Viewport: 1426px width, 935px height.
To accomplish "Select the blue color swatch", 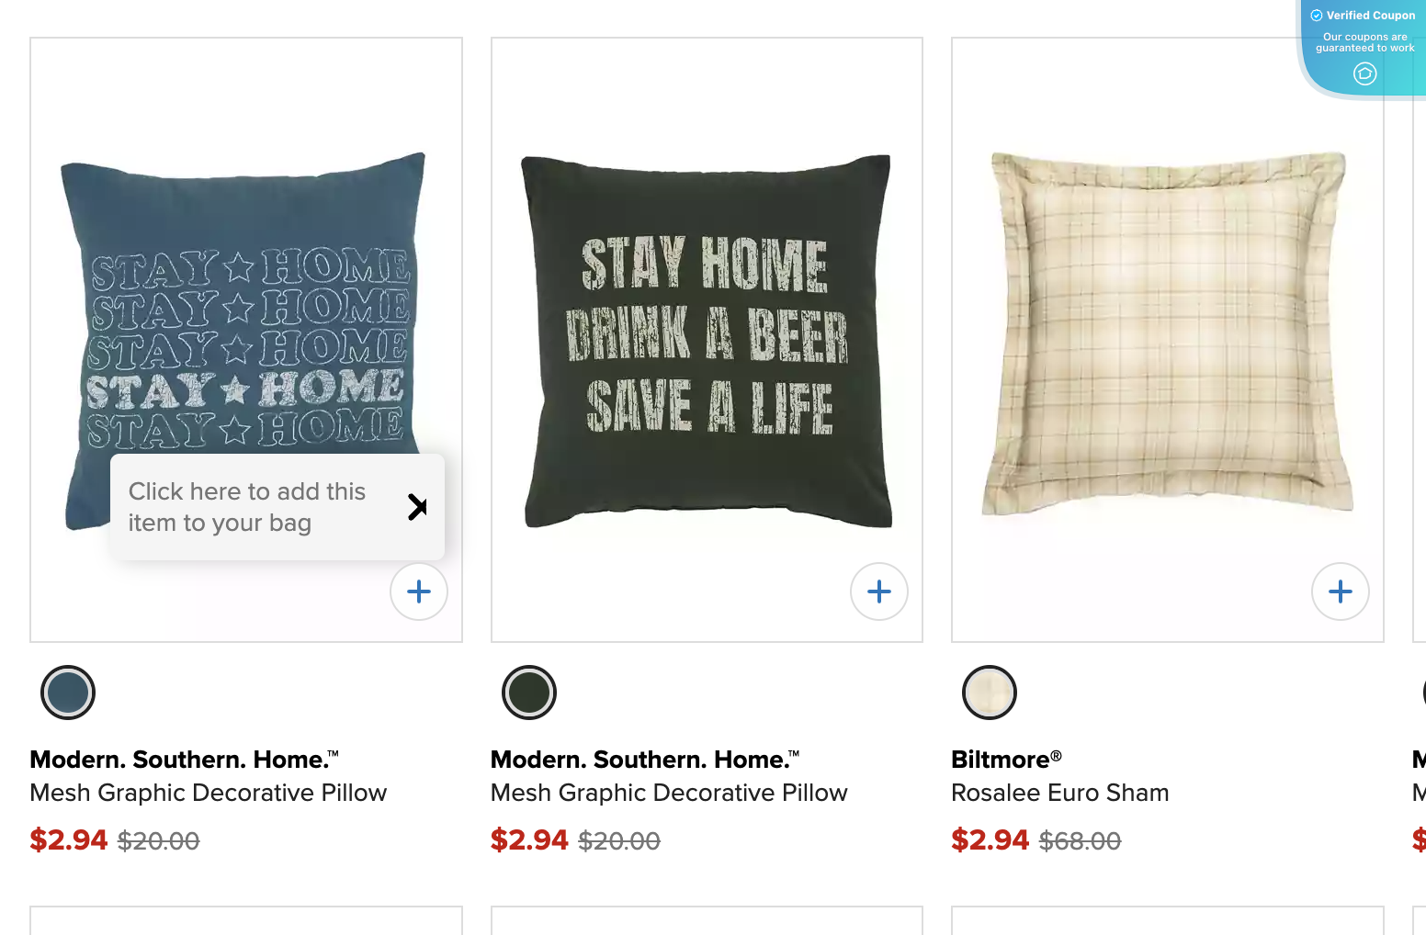I will pyautogui.click(x=68, y=693).
